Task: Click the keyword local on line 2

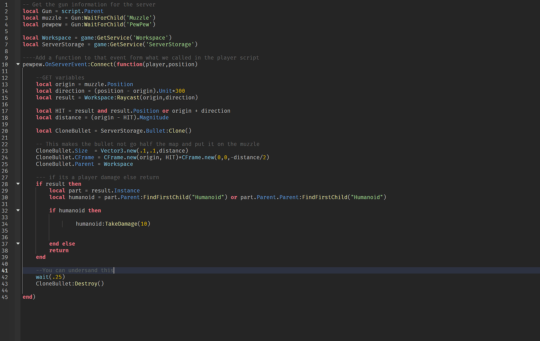Action: coord(30,11)
